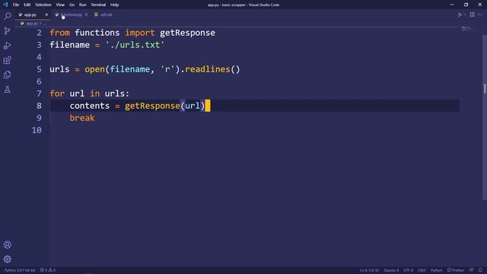Close the app.py tab
The image size is (487, 274).
[46, 14]
